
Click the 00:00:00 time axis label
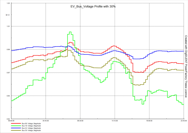(x=11, y=121)
